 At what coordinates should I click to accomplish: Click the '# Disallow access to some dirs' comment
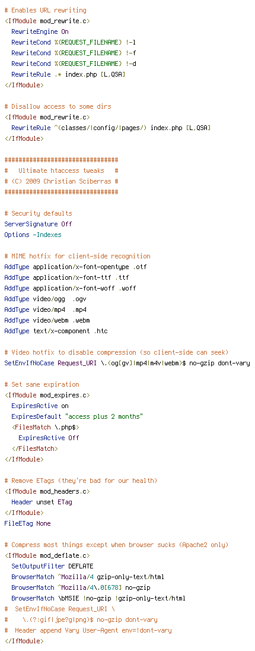(58, 107)
